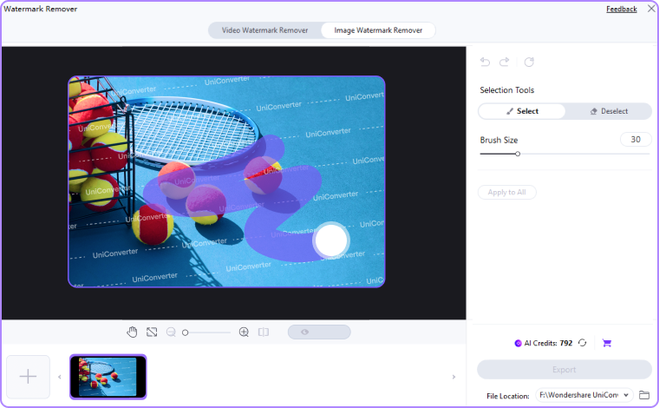Toggle the eye preview button
659x408 pixels.
coord(319,332)
